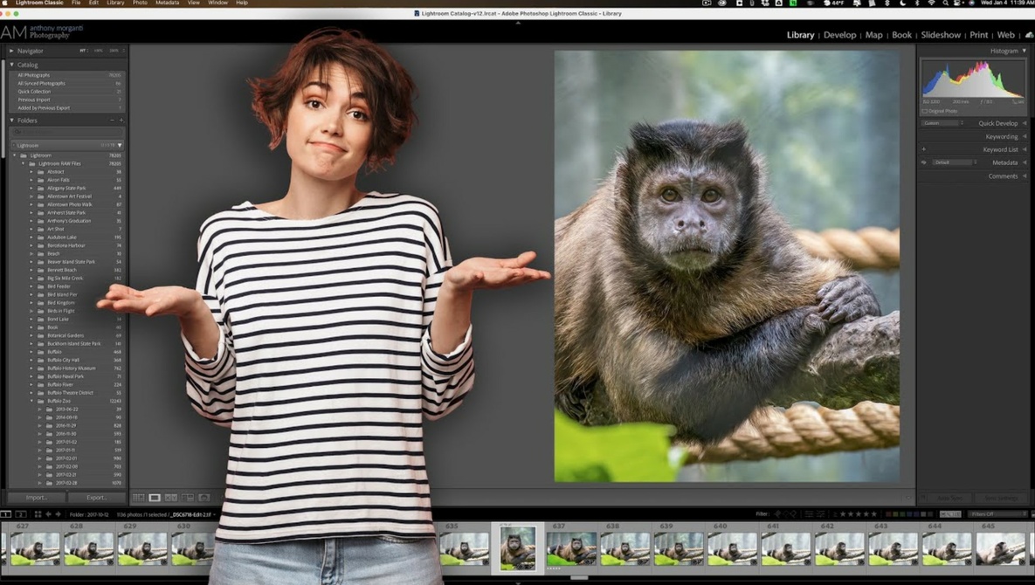The image size is (1035, 585).
Task: Click the filmstrip grid shortcut icon
Action: coord(38,513)
